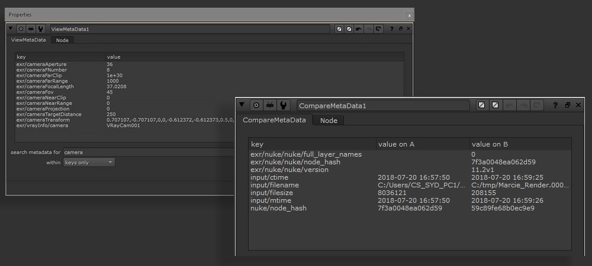
Task: Edit the ViewMetaData1 node name field
Action: tap(189, 29)
